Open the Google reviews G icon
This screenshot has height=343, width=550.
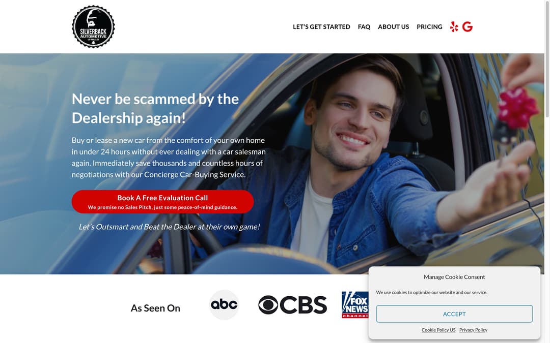point(468,26)
